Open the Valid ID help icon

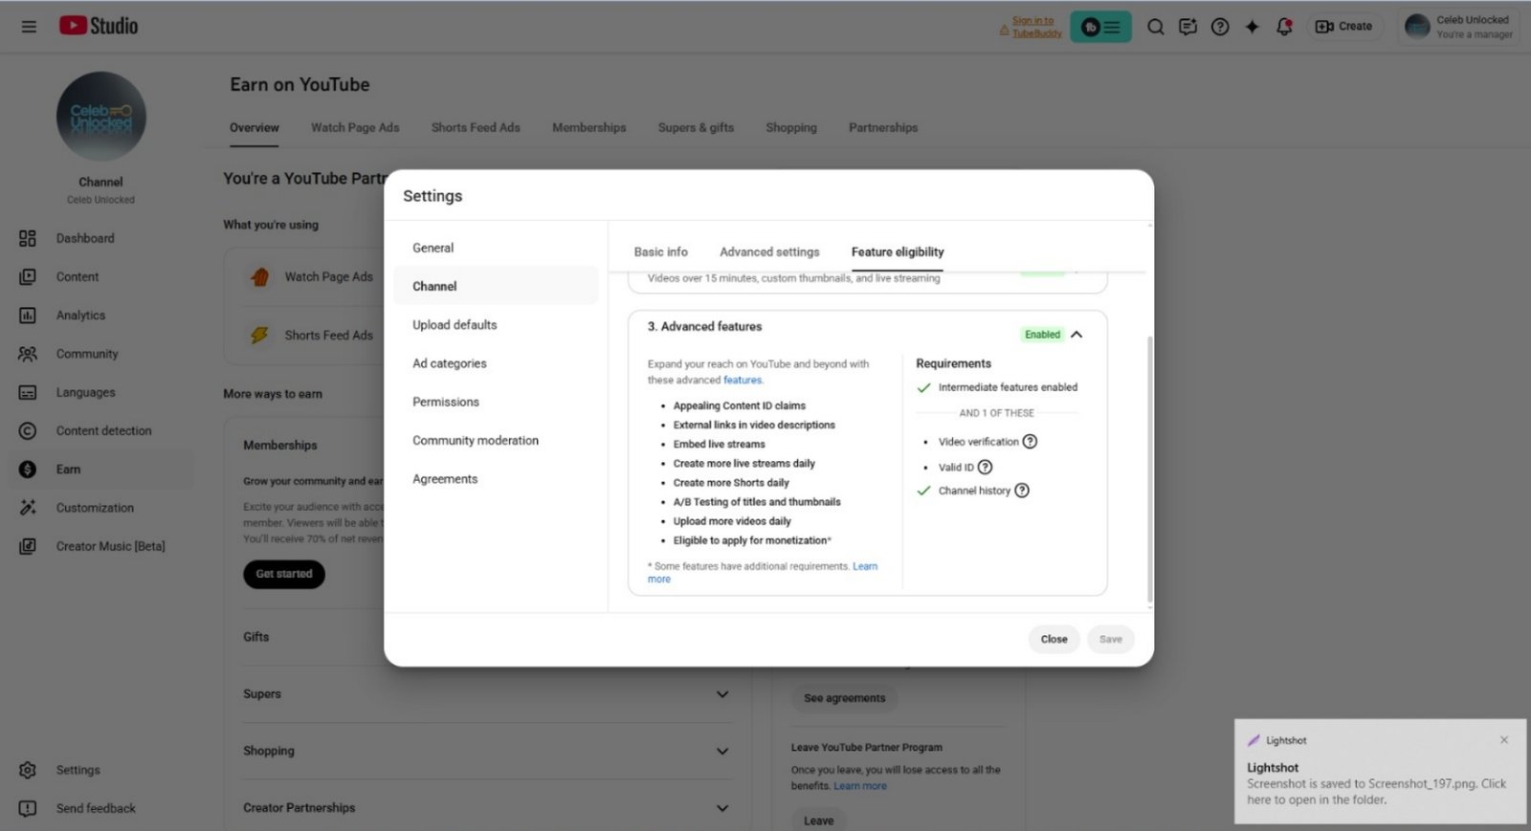click(x=985, y=468)
